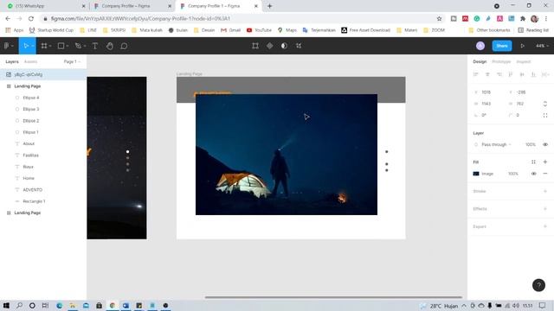Switch to the Layers tab
This screenshot has width=554, height=311.
click(12, 61)
